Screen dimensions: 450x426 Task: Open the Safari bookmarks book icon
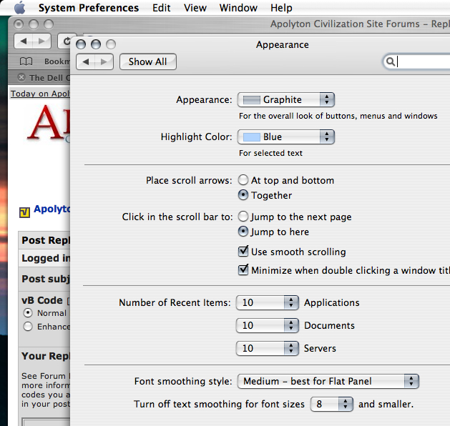(26, 62)
